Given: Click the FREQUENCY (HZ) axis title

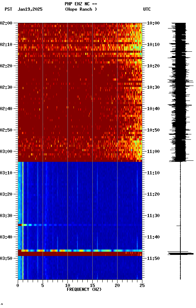Looking at the screenshot, I should (x=84, y=290).
